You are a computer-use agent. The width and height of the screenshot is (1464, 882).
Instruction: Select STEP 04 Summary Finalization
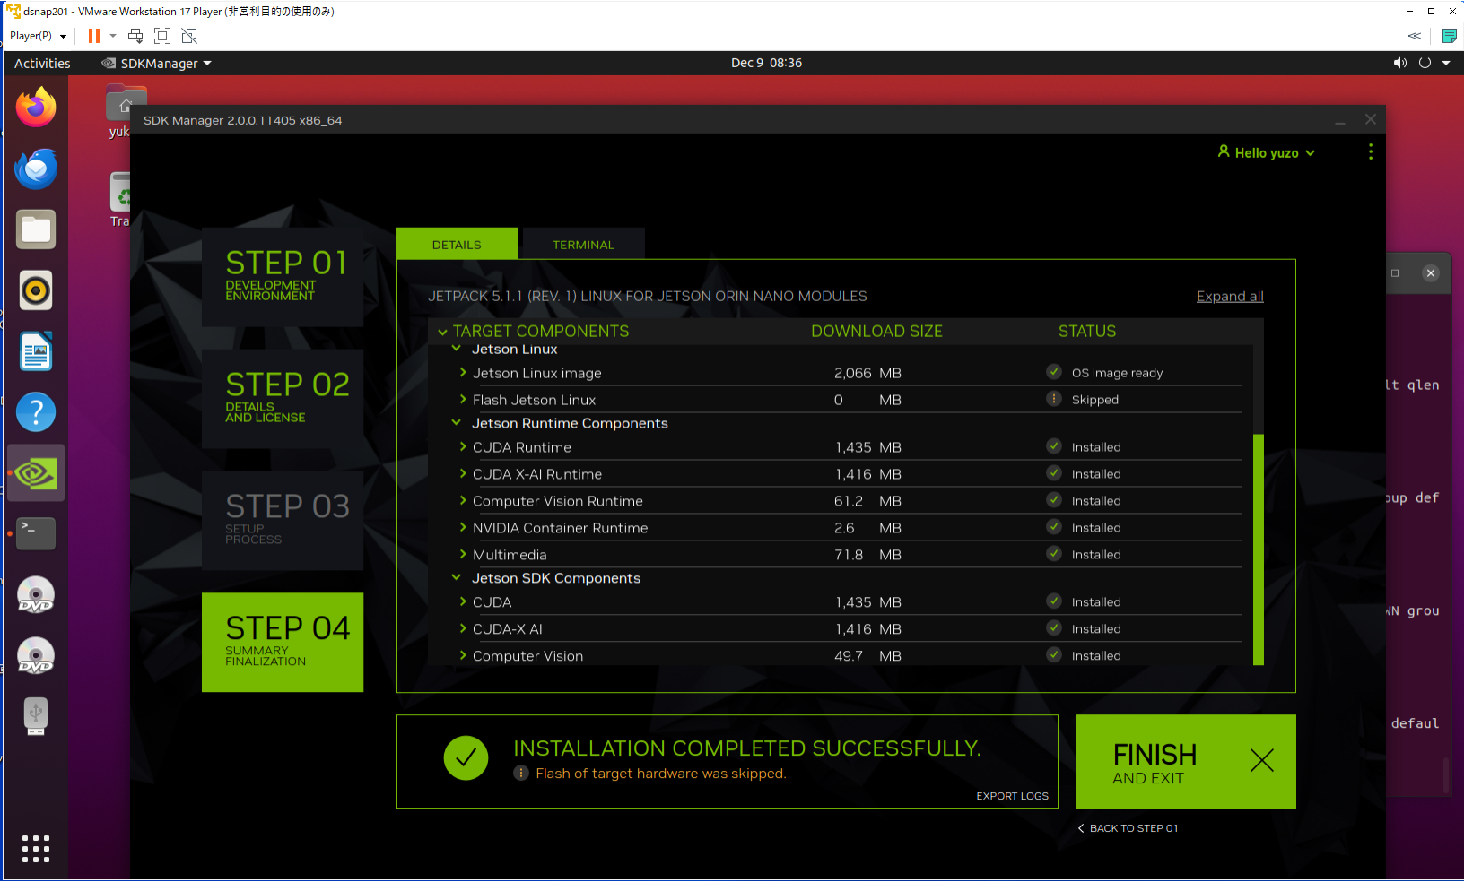pyautogui.click(x=283, y=642)
